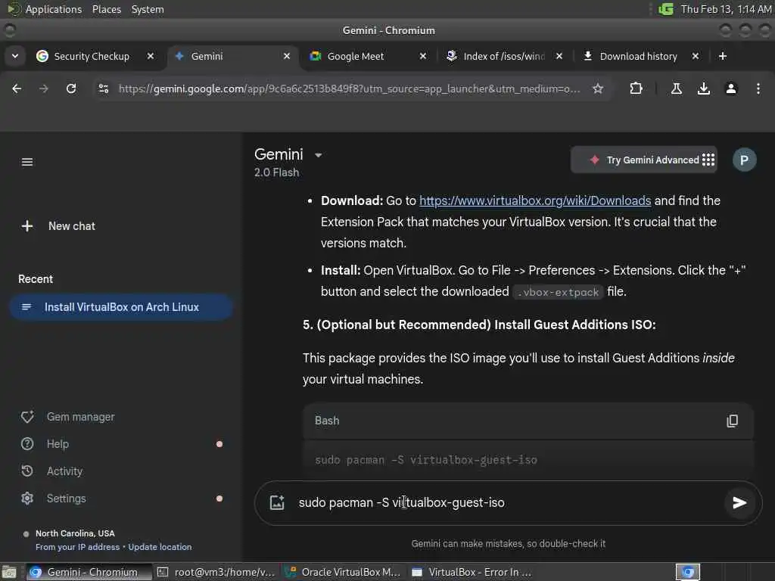Image resolution: width=775 pixels, height=581 pixels.
Task: Open the Places menu
Action: 106,9
